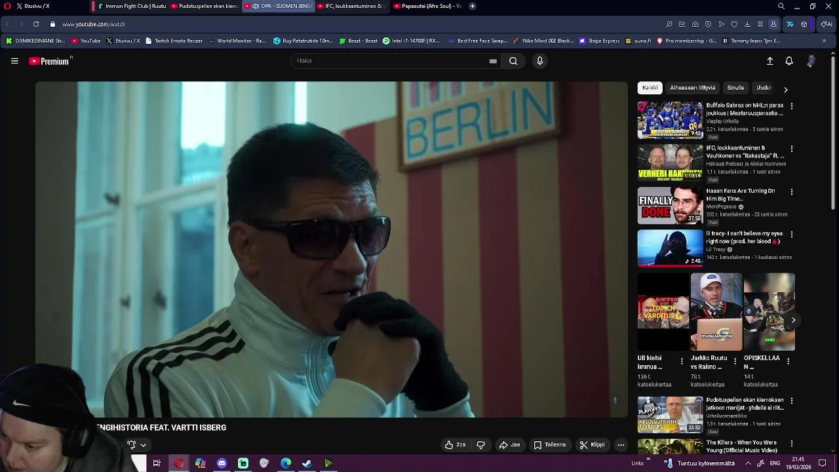This screenshot has height=472, width=839.
Task: Open the YouTube guide hamburger menu
Action: 14,61
